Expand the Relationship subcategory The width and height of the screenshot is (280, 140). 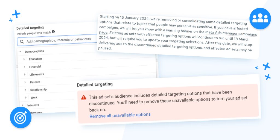(25, 90)
